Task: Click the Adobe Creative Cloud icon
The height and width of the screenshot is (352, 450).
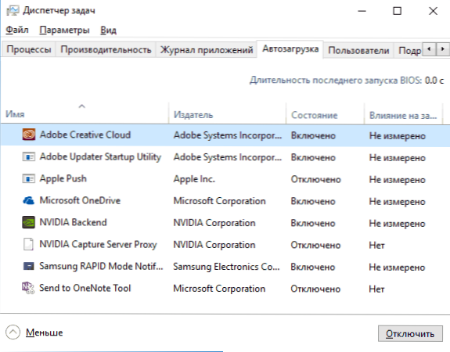Action: [x=29, y=135]
